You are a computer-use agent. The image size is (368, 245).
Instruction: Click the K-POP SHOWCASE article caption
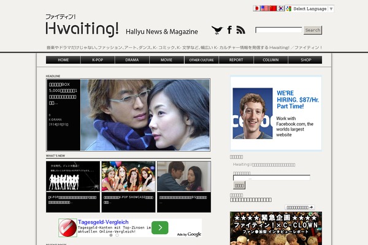coord(128,200)
